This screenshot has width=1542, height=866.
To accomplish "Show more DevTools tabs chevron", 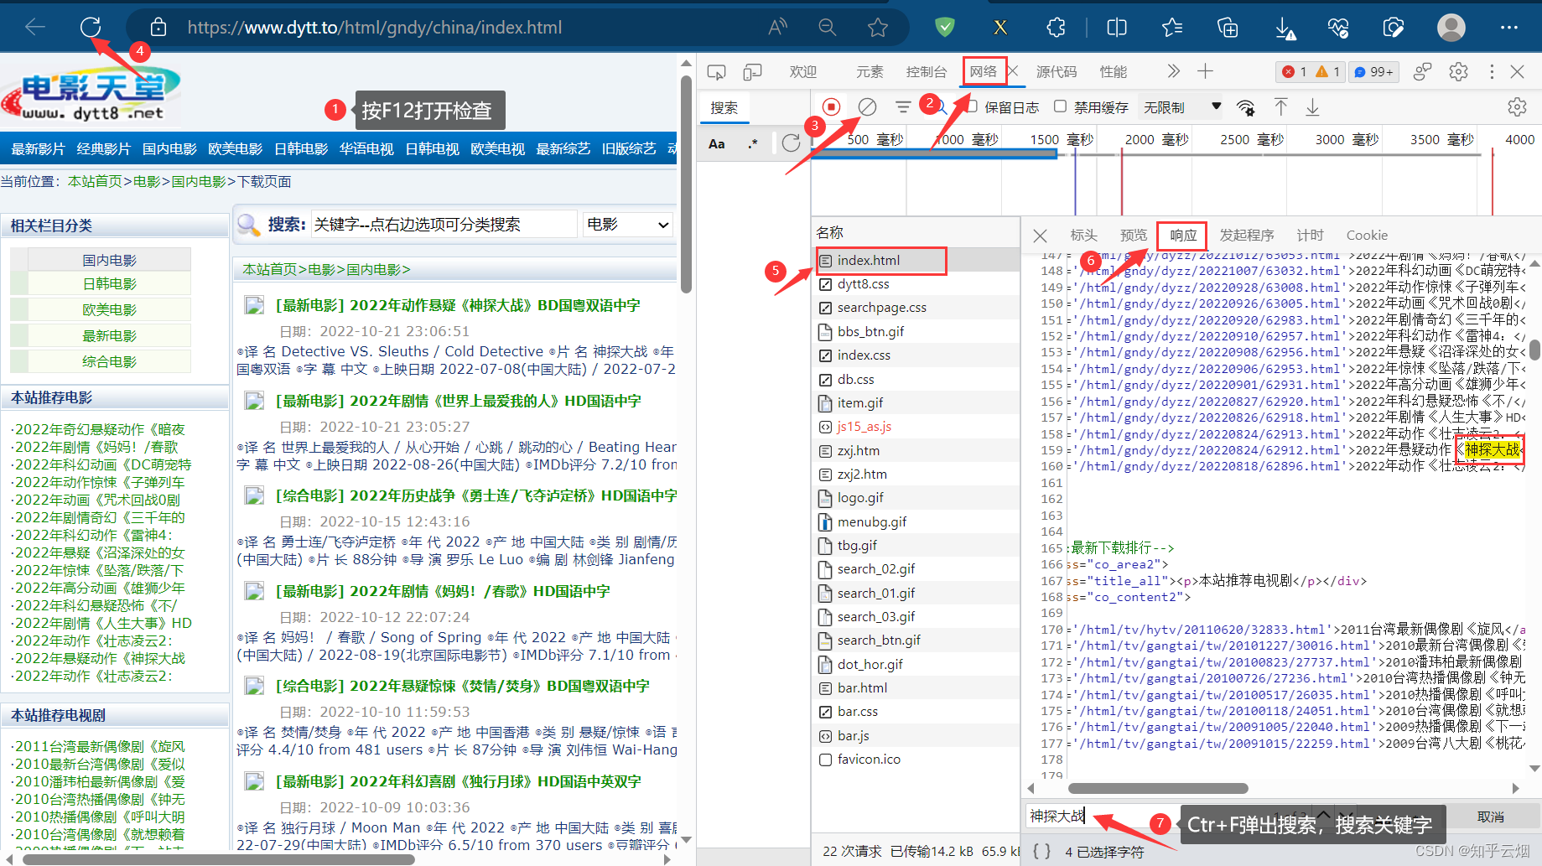I will tap(1173, 72).
